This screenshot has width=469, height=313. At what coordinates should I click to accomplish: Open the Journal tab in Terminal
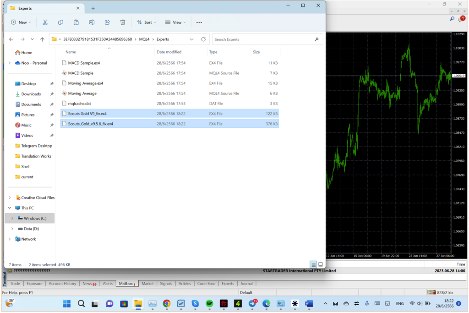(x=246, y=283)
